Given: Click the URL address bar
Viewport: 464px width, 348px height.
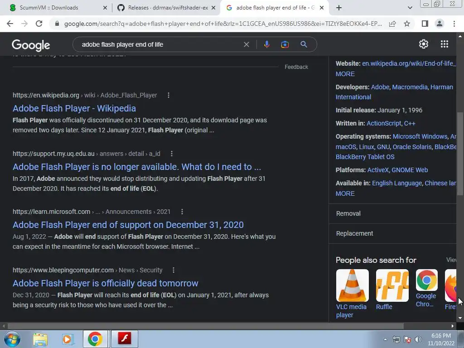Looking at the screenshot, I should tap(223, 24).
